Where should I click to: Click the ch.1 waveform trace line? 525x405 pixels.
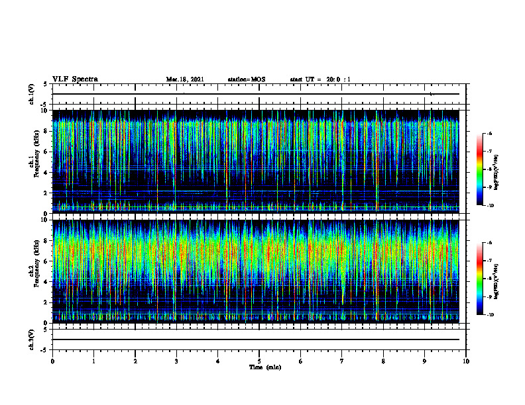pos(256,94)
